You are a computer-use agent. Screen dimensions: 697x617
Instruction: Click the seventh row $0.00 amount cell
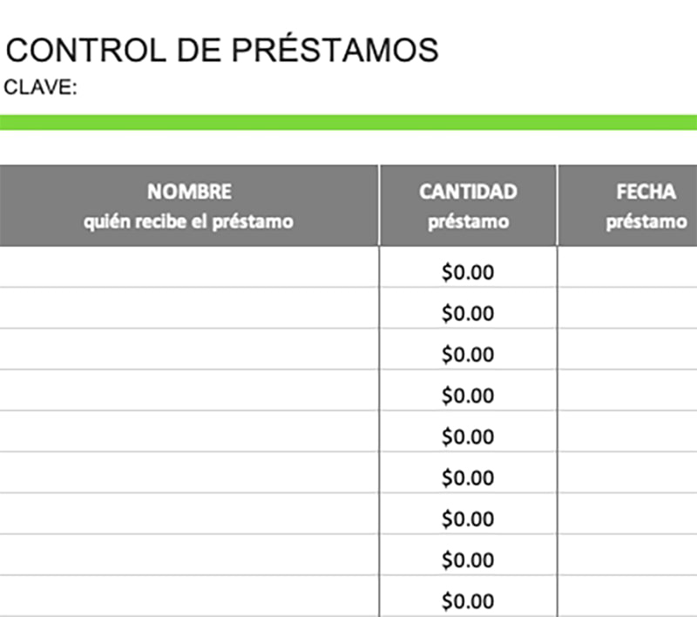coord(468,519)
